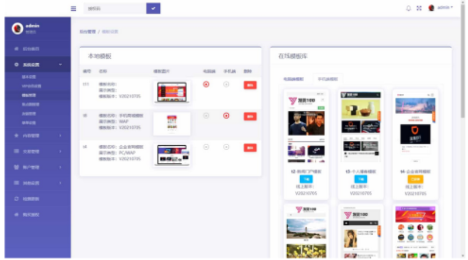Click the notification bell icon
The height and width of the screenshot is (260, 468).
pos(409,8)
